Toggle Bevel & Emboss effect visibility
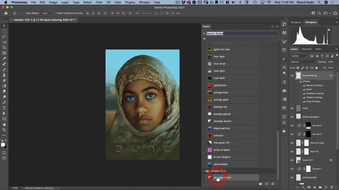This screenshot has width=339, height=190. tap(304, 86)
